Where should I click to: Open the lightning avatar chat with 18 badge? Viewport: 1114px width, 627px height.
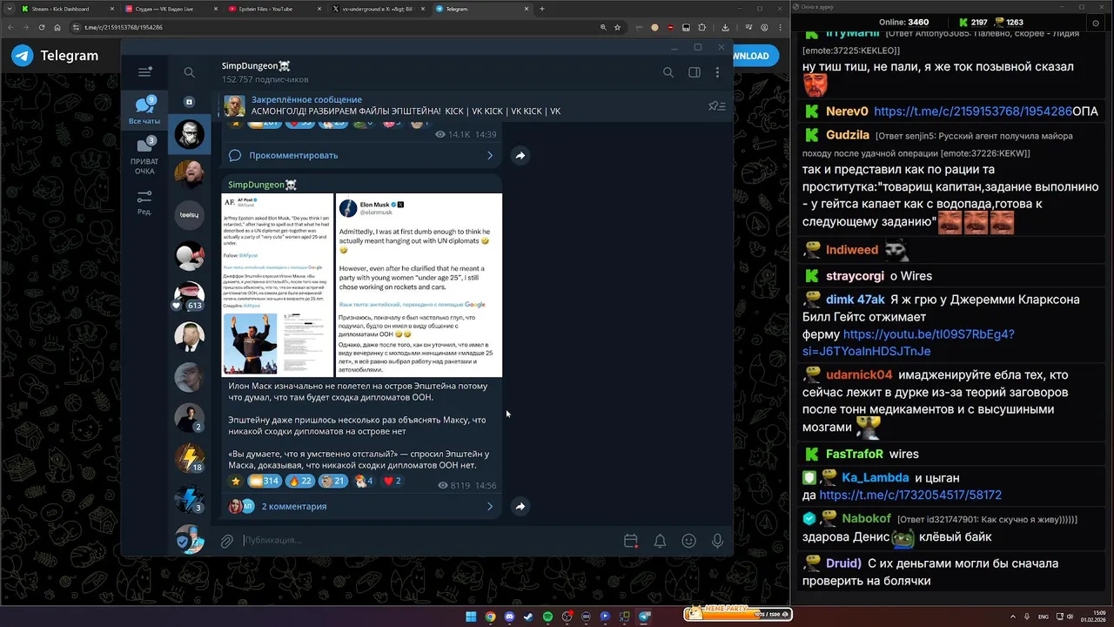click(189, 459)
